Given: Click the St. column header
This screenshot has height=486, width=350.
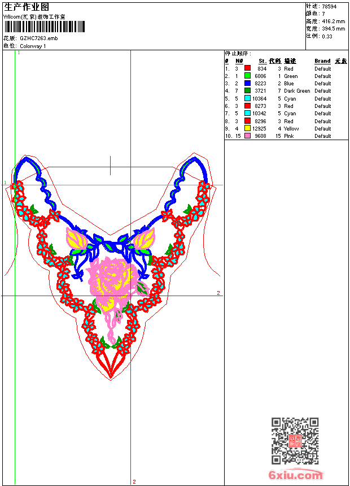Looking at the screenshot, I should (x=262, y=61).
